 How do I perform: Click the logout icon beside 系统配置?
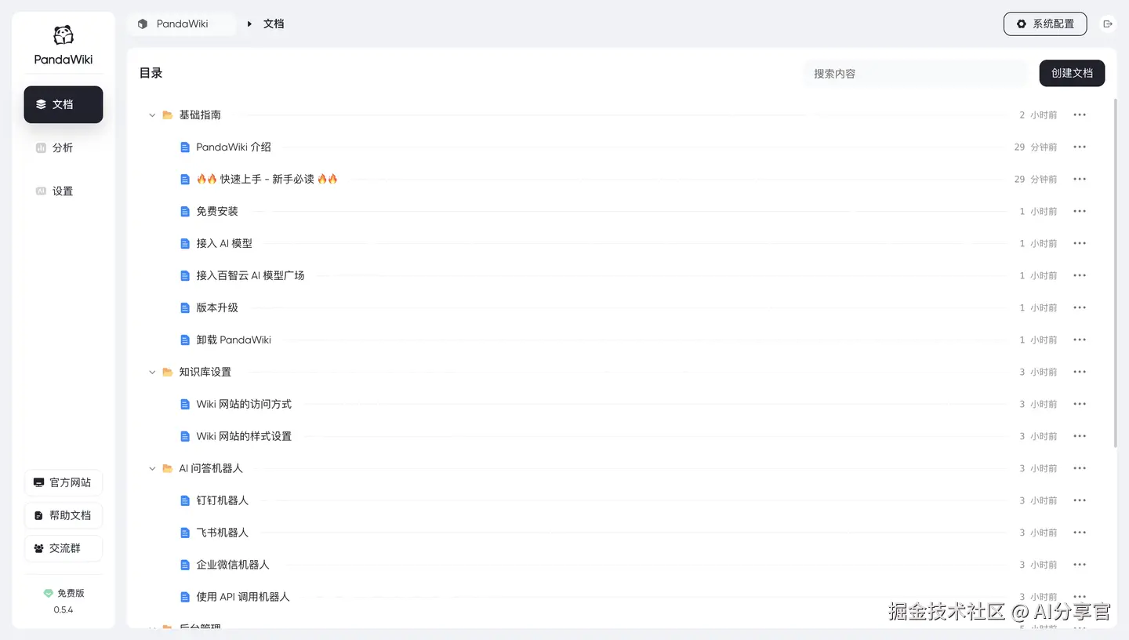point(1108,24)
